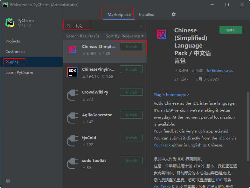
Task: Click the Chinese Simplified plugin icon in list
Action: click(x=73, y=49)
